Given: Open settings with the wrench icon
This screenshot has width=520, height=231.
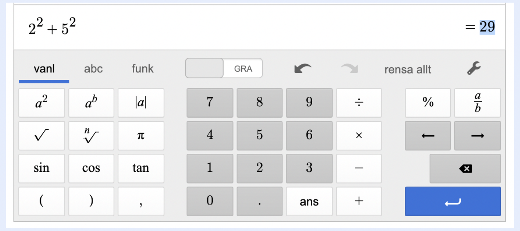Looking at the screenshot, I should (x=474, y=68).
